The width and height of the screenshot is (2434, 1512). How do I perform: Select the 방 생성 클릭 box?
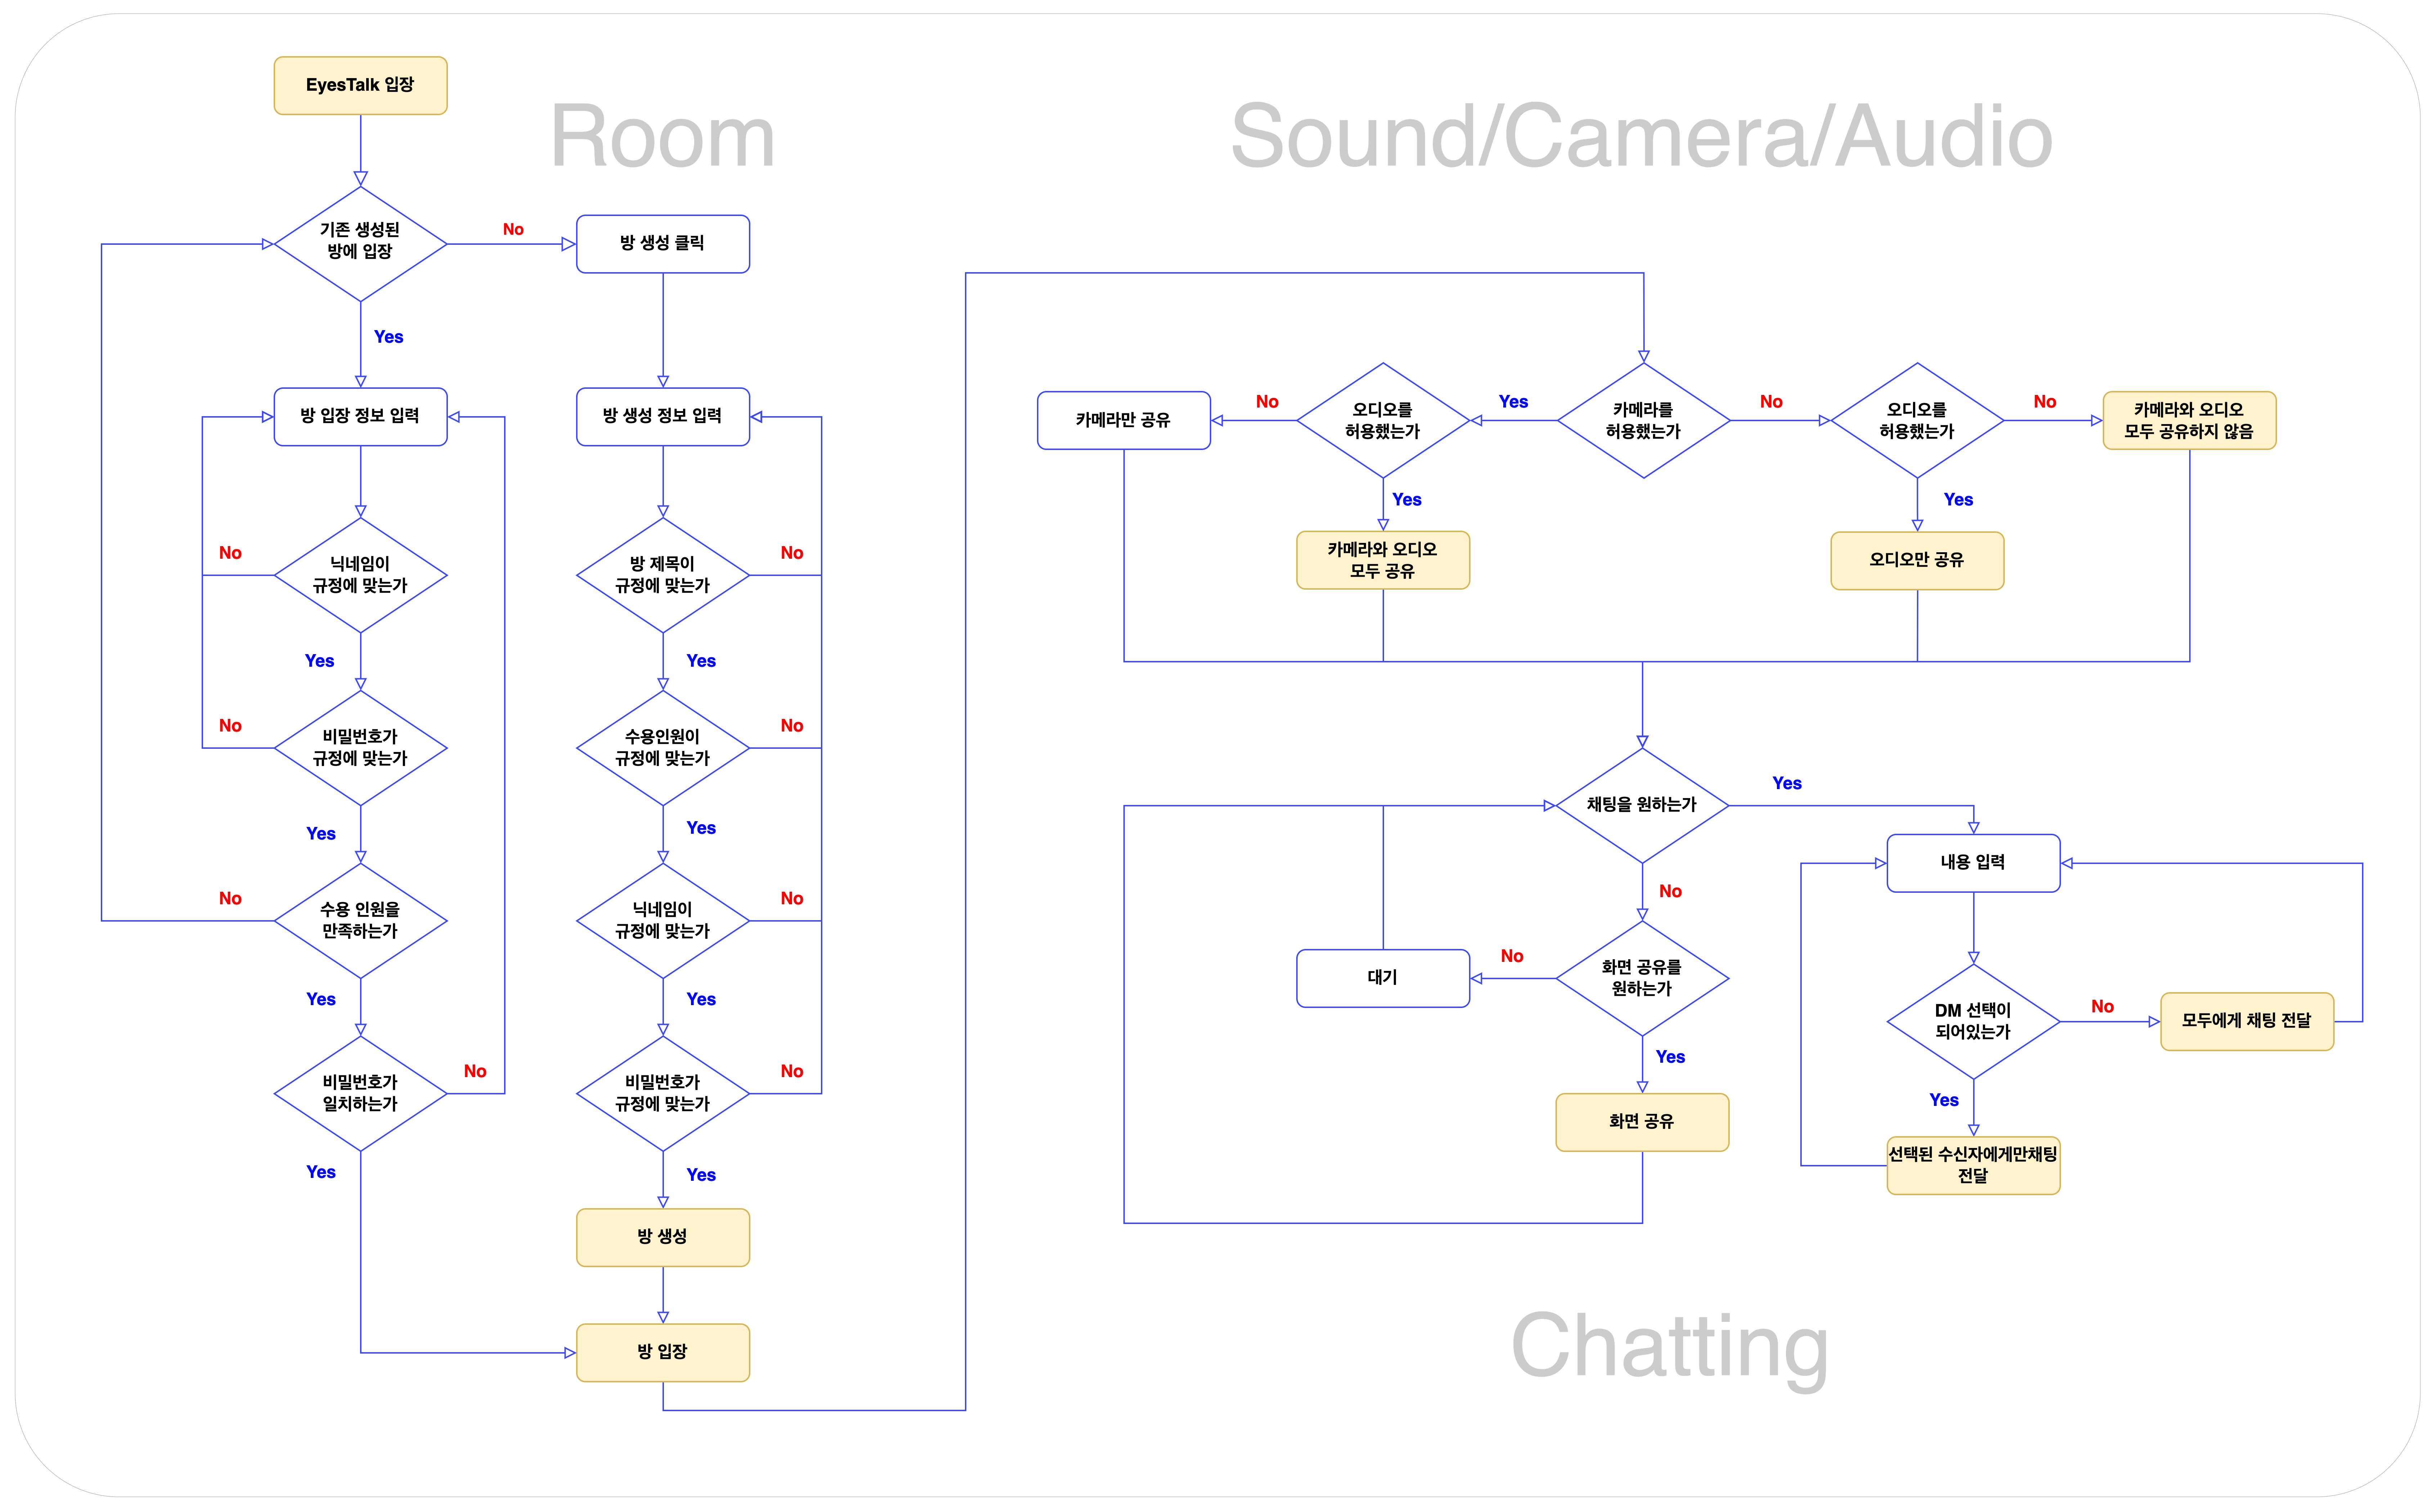click(662, 243)
